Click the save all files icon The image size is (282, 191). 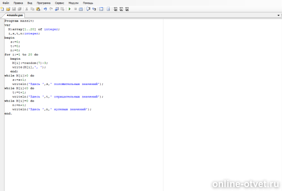pos(20,9)
